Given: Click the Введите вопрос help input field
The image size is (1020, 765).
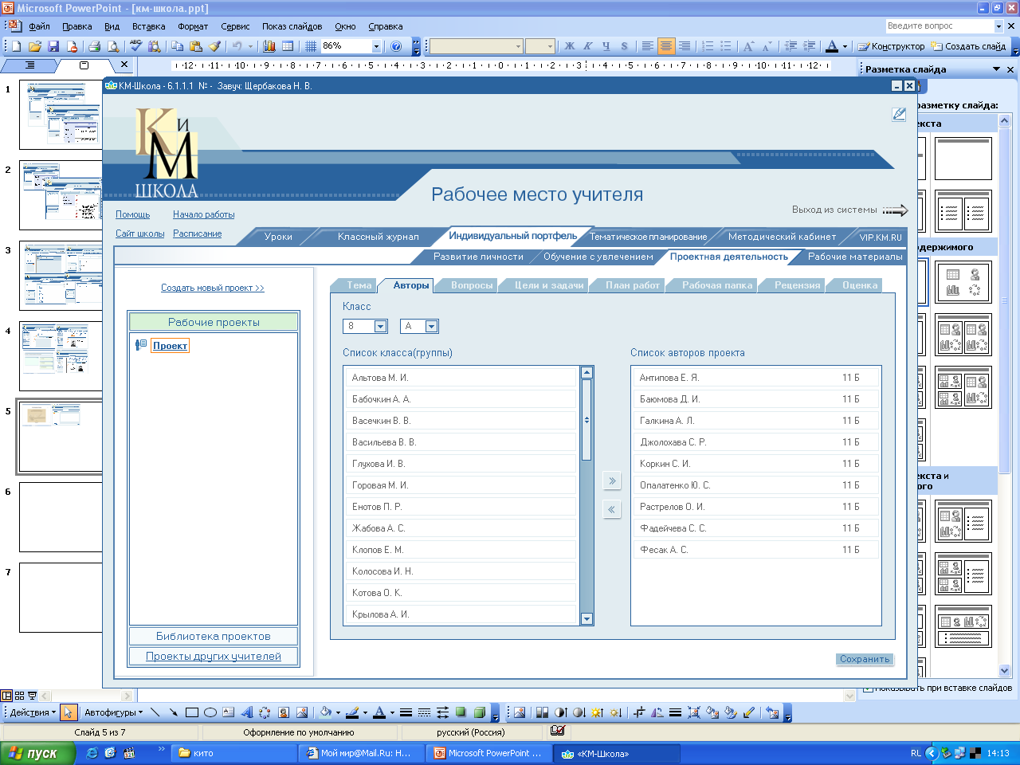Looking at the screenshot, I should point(940,26).
